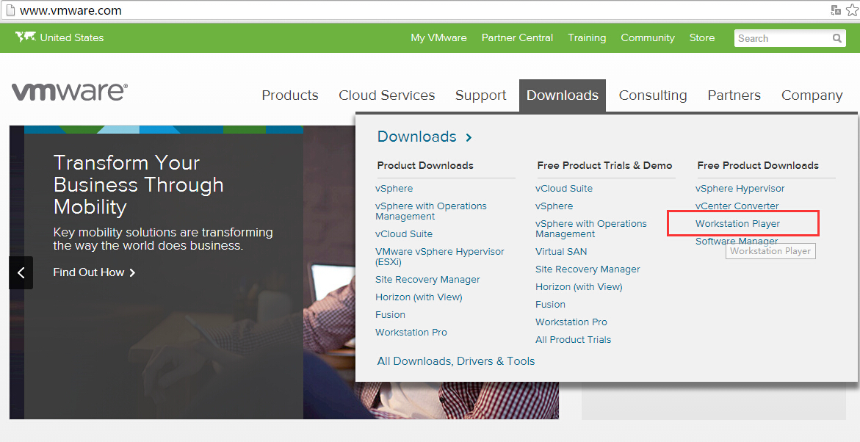Open Software Manager free download
The width and height of the screenshot is (860, 442).
(737, 241)
